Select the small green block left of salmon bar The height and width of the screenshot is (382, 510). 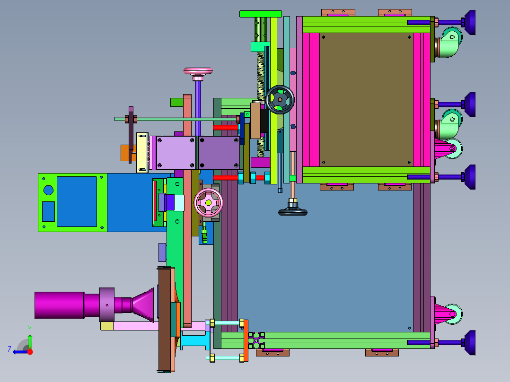coord(176,102)
